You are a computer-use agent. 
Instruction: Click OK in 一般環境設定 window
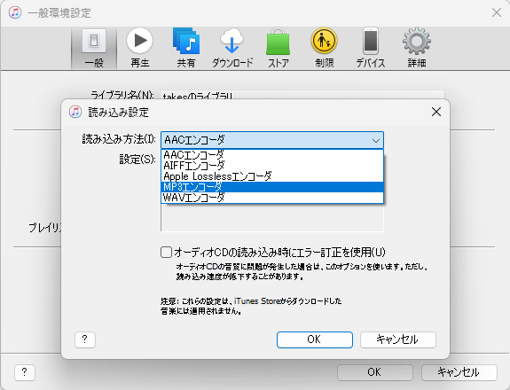(x=374, y=372)
